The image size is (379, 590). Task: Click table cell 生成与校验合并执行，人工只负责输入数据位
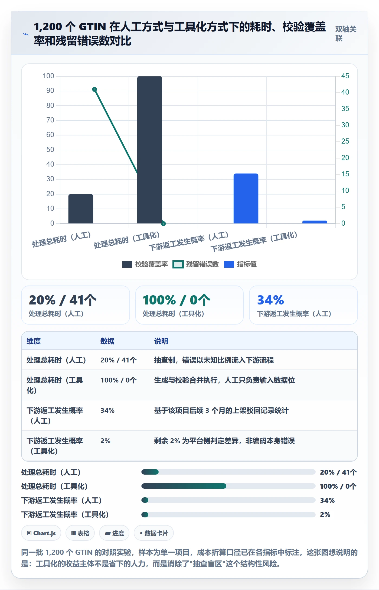(x=224, y=380)
